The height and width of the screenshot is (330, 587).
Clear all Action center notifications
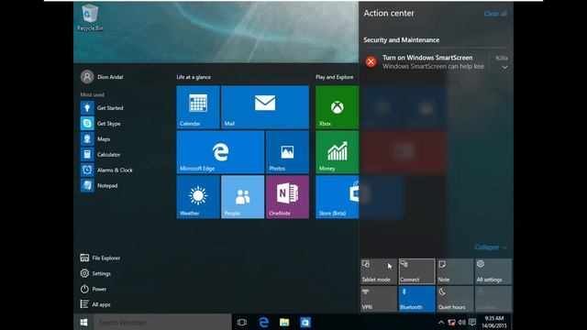point(495,14)
